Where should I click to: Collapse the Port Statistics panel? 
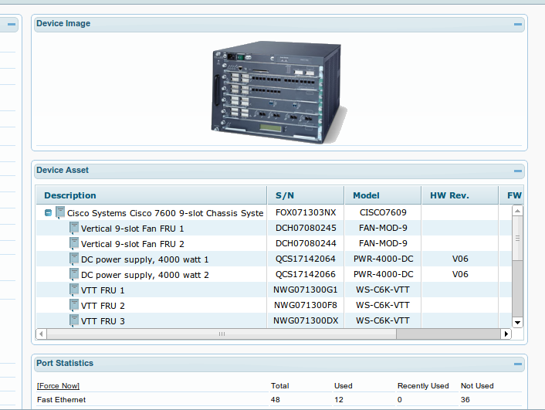(x=517, y=364)
